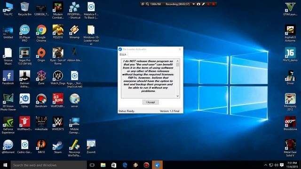
Task: Select the Uplay desktop icon
Action: [24, 100]
